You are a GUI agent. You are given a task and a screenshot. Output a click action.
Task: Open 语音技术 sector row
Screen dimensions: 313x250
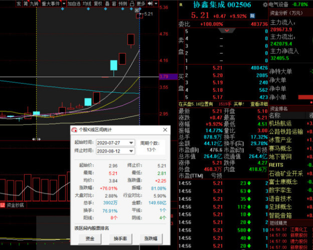pyautogui.click(x=280, y=199)
